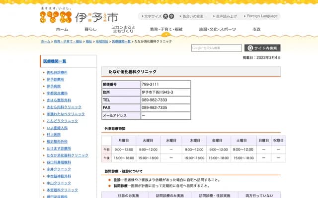Screen dimensions: 318x198
Task: Open たなか消化器科クリニック in the sidebar
Action: pyautogui.click(x=68, y=155)
